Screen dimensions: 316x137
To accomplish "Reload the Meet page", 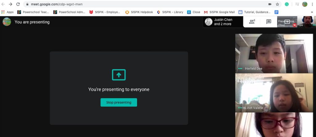I will 18,4.
